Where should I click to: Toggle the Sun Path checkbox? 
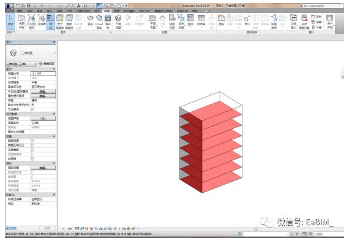tap(33, 109)
